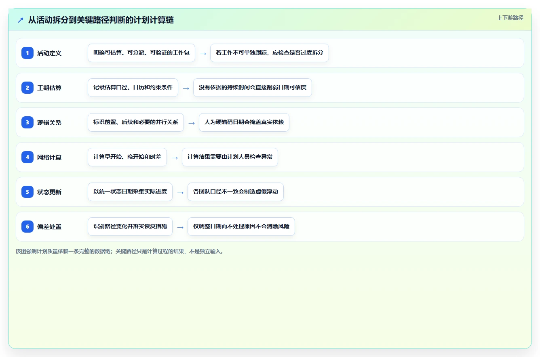Click the number 2 badge for 工期估算
Screen dimensions: 540x357
click(x=27, y=88)
